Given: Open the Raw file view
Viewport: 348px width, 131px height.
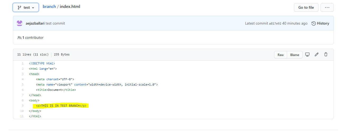Looking at the screenshot, I should (x=280, y=55).
